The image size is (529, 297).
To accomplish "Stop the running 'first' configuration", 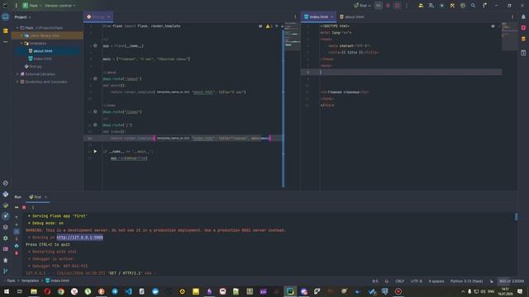I will (x=398, y=6).
